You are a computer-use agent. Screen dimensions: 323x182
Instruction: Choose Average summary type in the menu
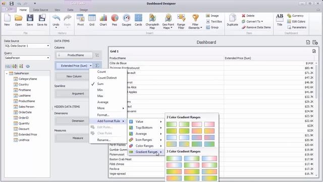[109, 102]
